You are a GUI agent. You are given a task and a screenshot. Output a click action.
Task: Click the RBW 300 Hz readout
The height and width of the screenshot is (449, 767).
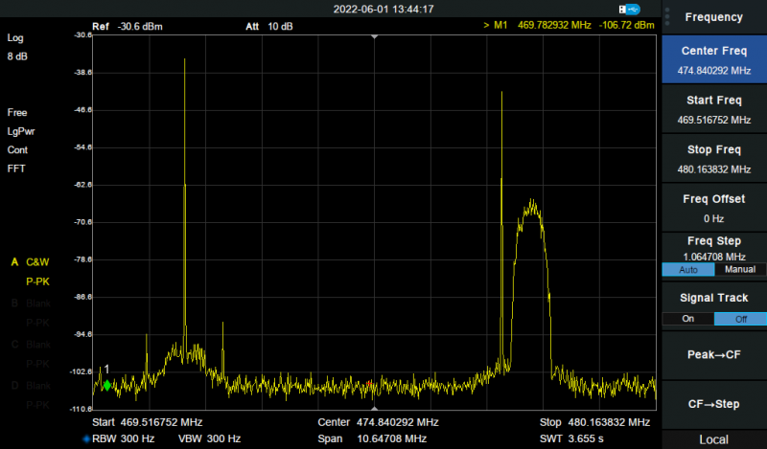coord(124,438)
